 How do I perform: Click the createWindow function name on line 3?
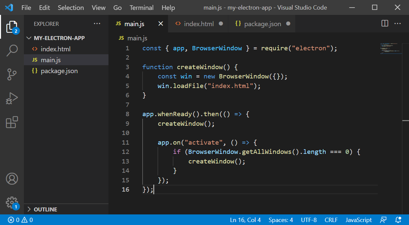(200, 67)
